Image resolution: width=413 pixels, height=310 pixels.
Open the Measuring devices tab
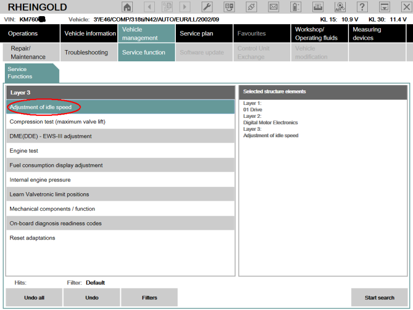(x=378, y=33)
